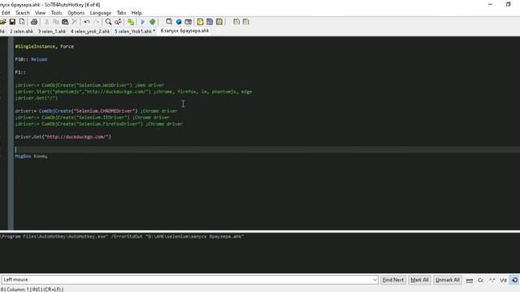
Task: Click the green compile script icon
Action: 131,22
